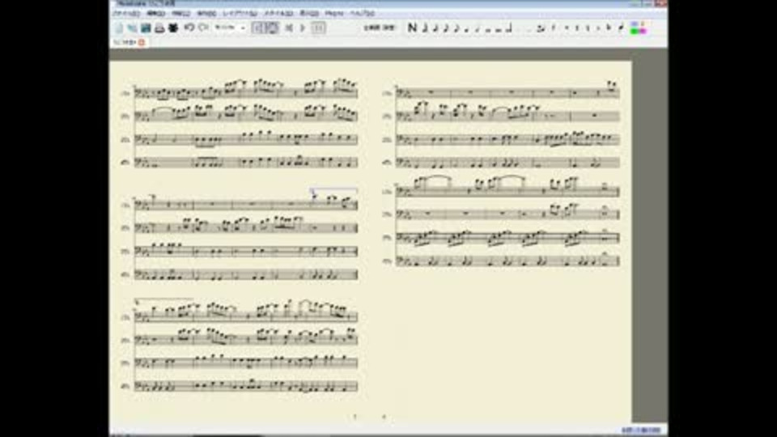Select the second note duration icon

(x=436, y=28)
